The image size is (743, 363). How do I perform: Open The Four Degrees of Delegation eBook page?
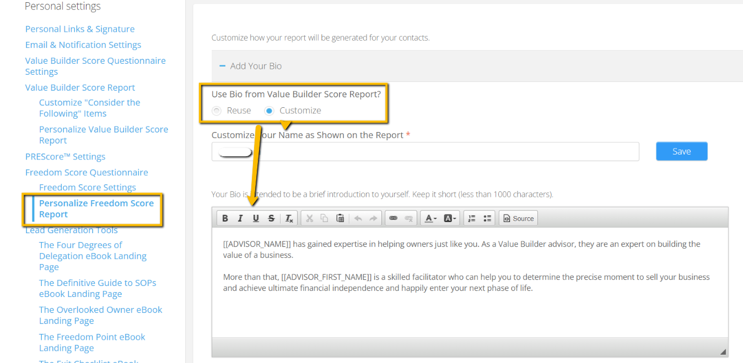coord(93,256)
